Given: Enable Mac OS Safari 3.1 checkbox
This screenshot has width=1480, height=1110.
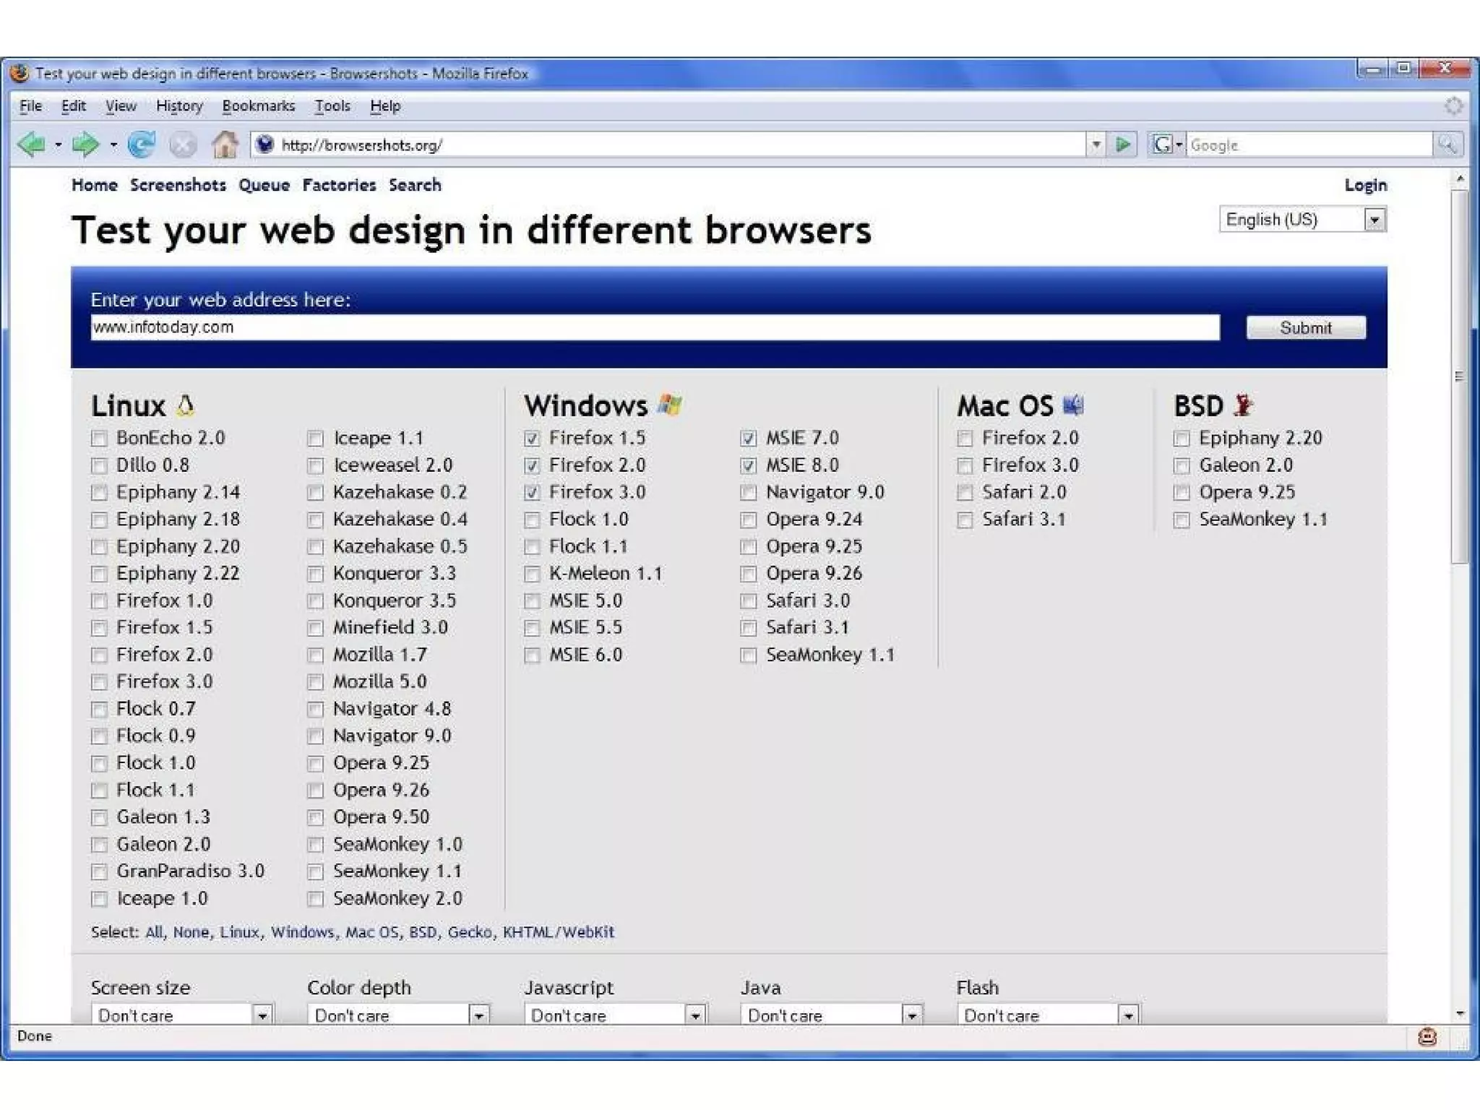Looking at the screenshot, I should pyautogui.click(x=965, y=520).
